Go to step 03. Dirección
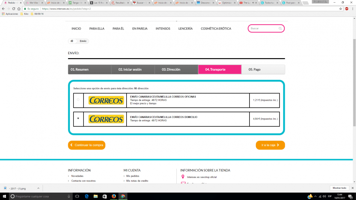356x200 pixels. 176,69
